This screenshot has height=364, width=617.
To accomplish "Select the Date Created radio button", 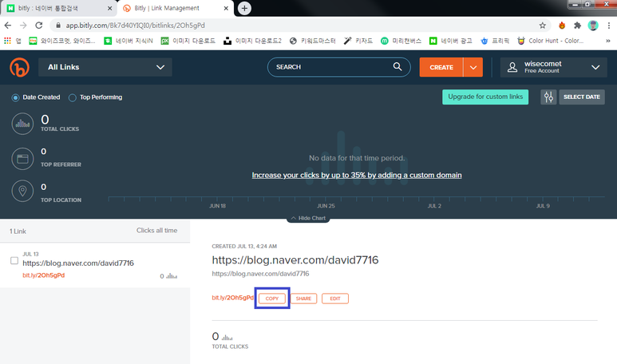I will pos(15,97).
